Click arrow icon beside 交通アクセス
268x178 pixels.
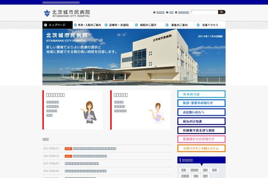(198, 25)
